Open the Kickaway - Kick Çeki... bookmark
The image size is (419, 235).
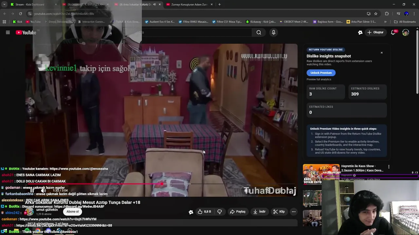pos(261,22)
